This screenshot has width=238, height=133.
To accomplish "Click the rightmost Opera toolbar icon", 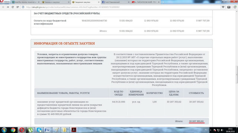I will tap(235, 7).
